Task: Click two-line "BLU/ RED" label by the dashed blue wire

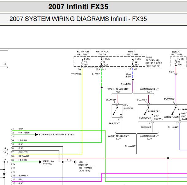Action: [128, 75]
